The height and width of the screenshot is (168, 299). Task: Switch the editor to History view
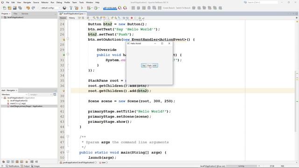tap(72, 18)
